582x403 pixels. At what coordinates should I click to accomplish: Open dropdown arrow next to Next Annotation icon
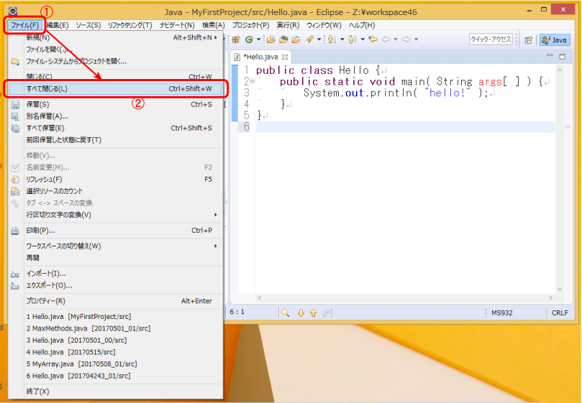pos(342,40)
